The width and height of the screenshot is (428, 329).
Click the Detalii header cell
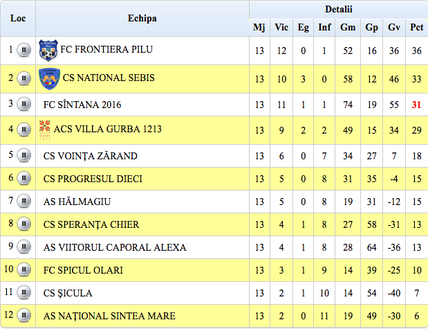coord(339,9)
